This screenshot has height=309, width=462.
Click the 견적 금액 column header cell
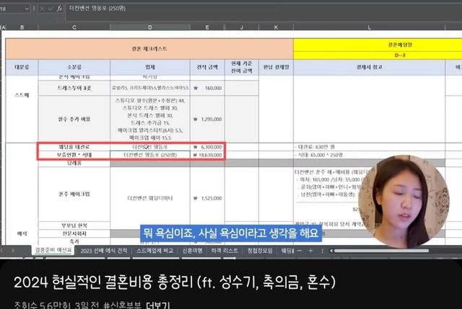pos(207,68)
